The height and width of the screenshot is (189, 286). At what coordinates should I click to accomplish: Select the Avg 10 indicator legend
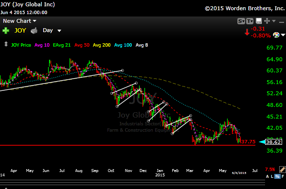42,45
